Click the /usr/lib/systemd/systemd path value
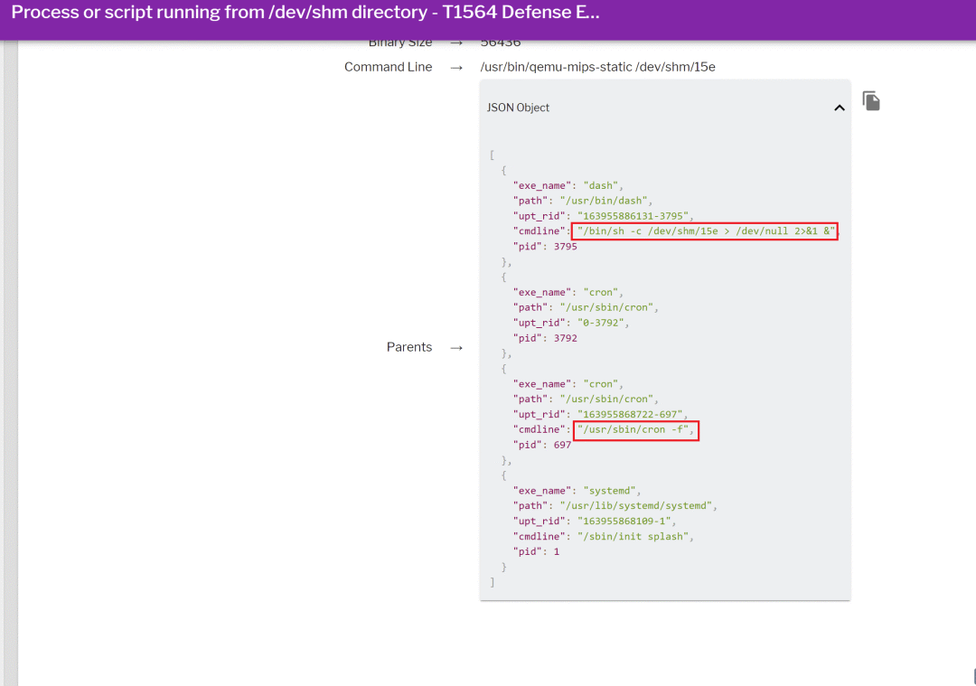Viewport: 976px width, 686px height. point(636,506)
